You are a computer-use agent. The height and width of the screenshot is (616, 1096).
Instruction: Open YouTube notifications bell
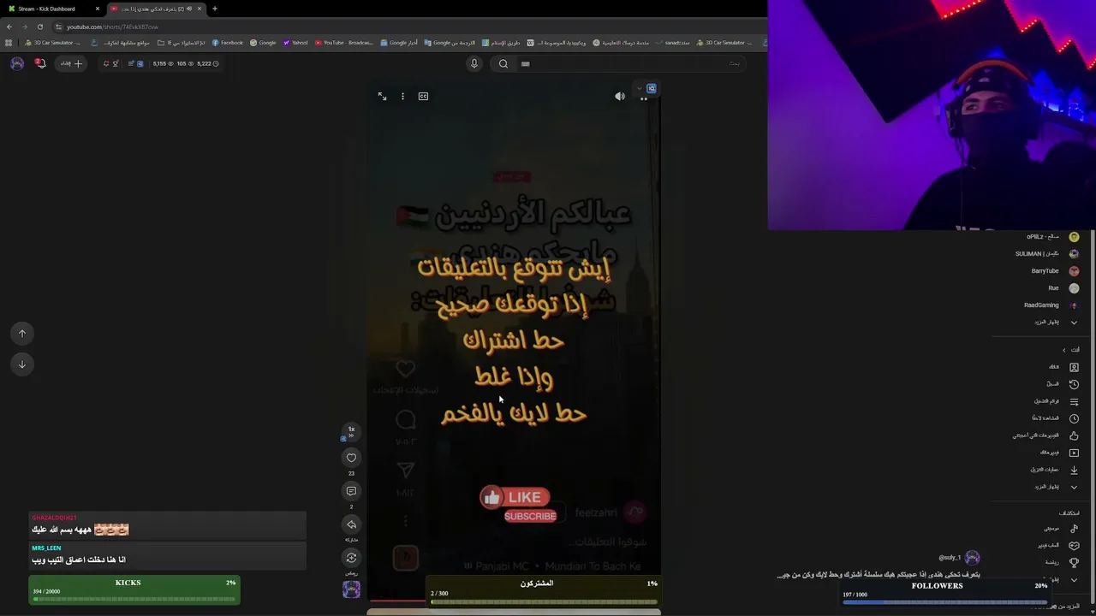[x=39, y=63]
